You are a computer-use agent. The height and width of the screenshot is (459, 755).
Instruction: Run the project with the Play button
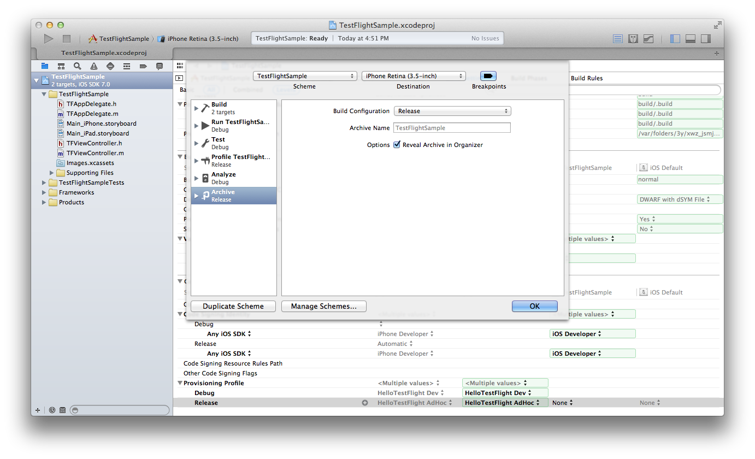tap(49, 39)
